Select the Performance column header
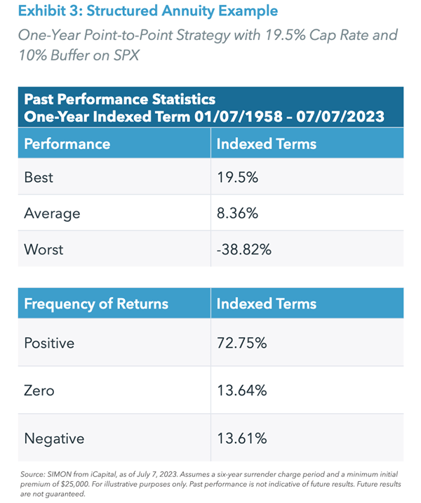The image size is (421, 503). click(x=67, y=143)
